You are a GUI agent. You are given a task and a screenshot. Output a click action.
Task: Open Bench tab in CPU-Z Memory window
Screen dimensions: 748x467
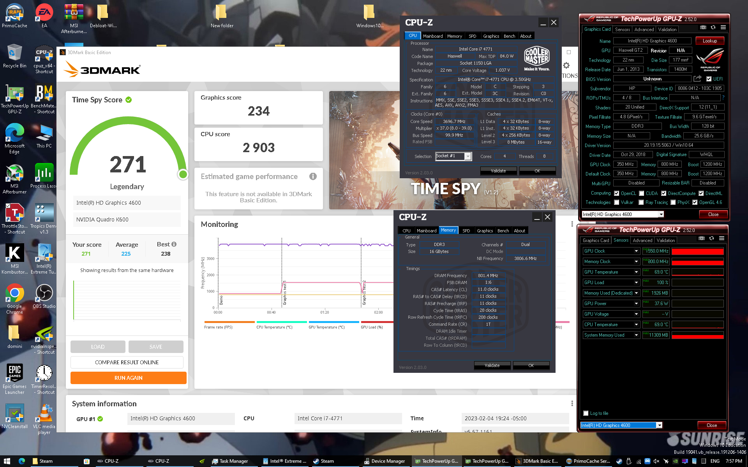coord(503,231)
